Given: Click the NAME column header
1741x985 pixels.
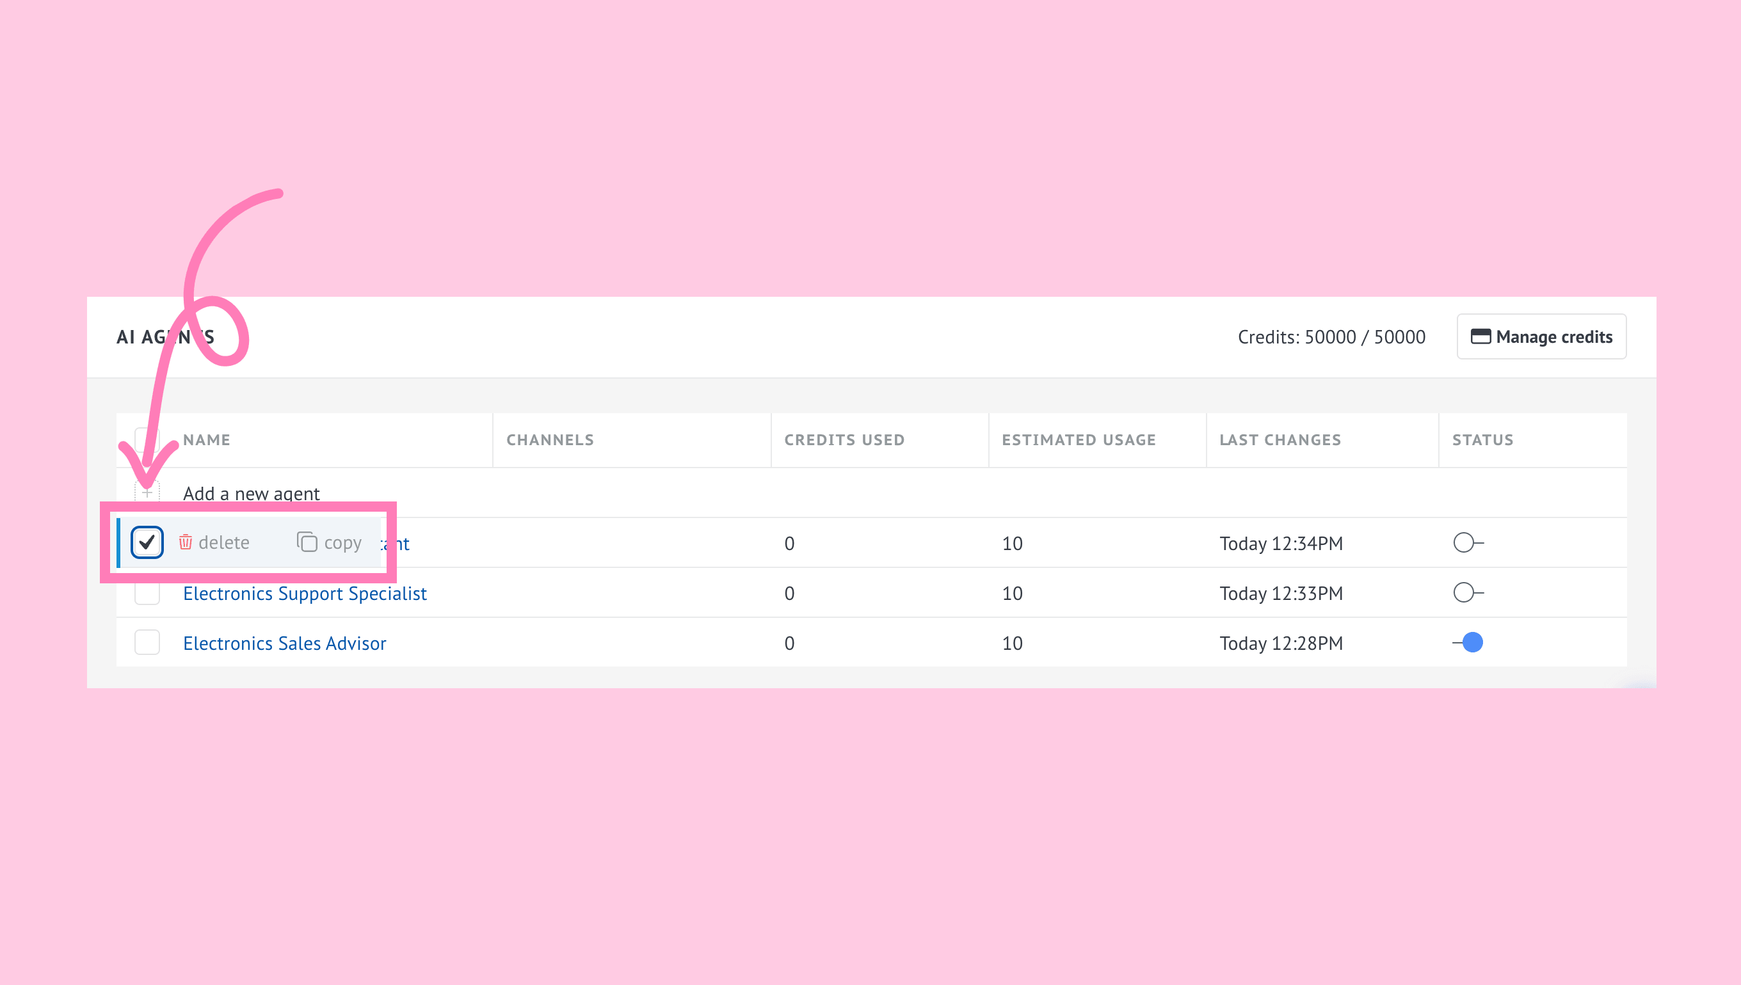Looking at the screenshot, I should pyautogui.click(x=207, y=440).
